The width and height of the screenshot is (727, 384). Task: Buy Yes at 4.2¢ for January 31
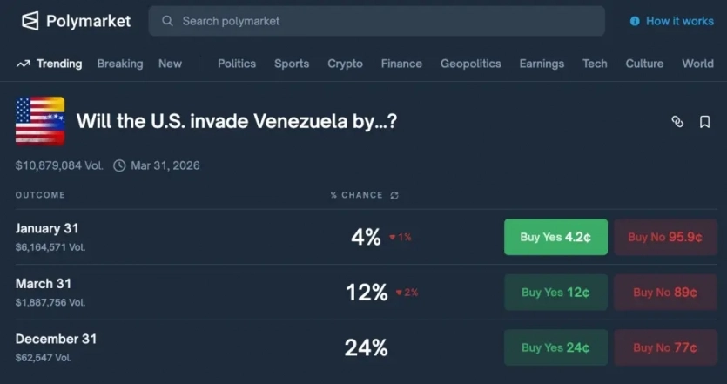555,237
